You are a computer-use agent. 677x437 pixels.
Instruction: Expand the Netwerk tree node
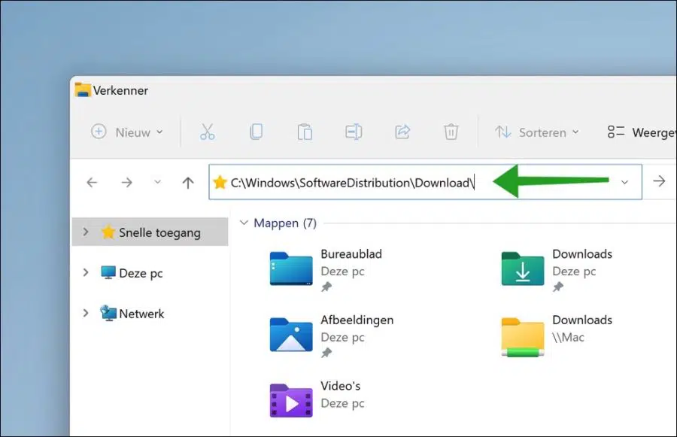[86, 313]
